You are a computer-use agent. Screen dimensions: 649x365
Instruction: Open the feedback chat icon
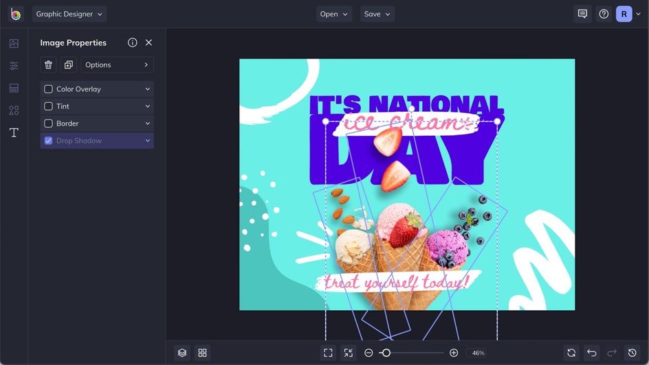coord(582,14)
